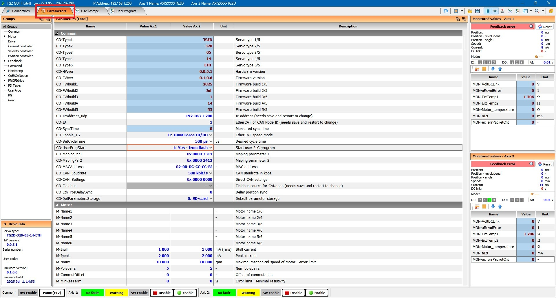Click the M-Ipeak Axis 1 value cell
556x298 pixels.
coord(148,256)
